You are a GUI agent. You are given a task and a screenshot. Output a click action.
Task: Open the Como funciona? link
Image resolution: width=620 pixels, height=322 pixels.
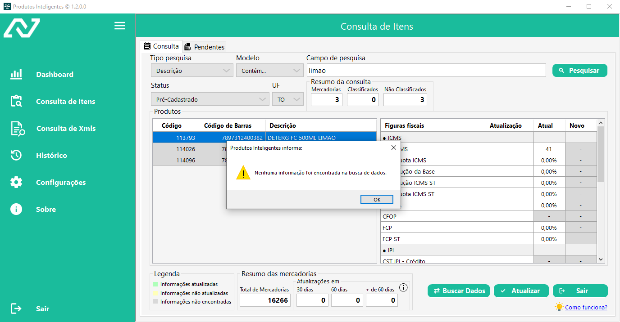586,307
